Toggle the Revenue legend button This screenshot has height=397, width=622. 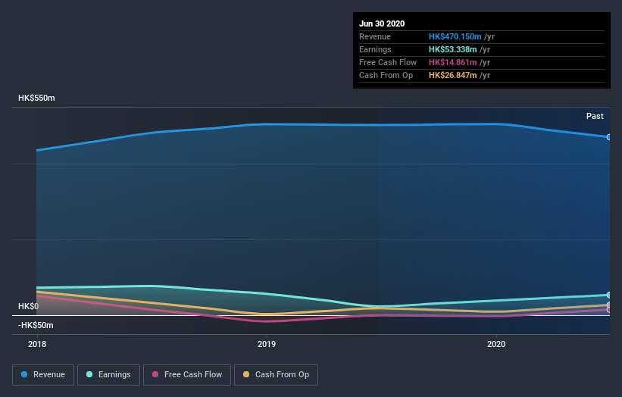43,375
